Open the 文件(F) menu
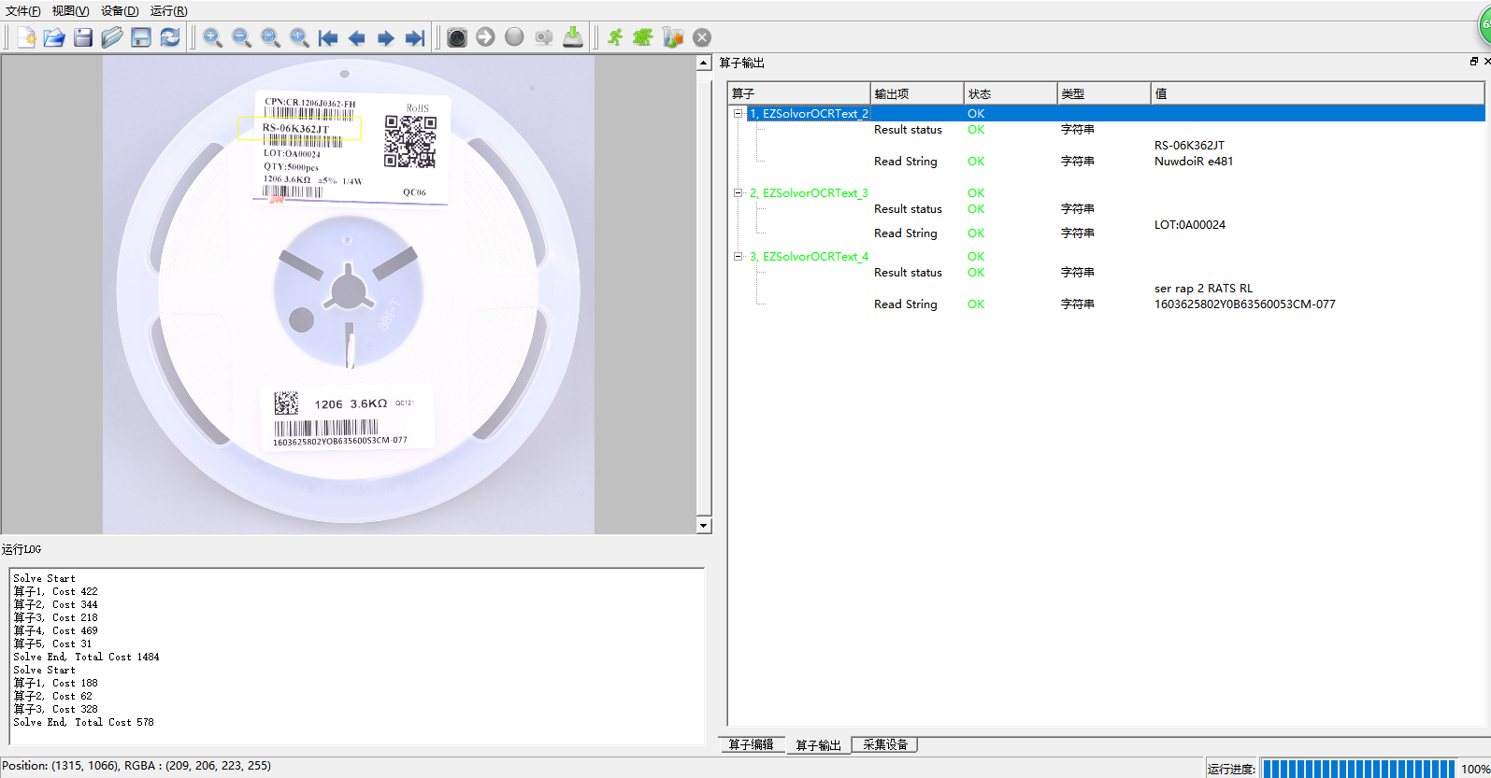The width and height of the screenshot is (1491, 778). 23,11
